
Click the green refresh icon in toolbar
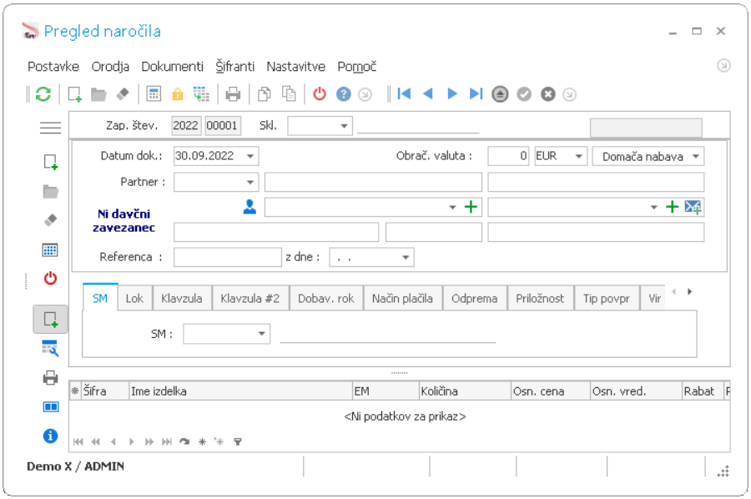pyautogui.click(x=43, y=94)
